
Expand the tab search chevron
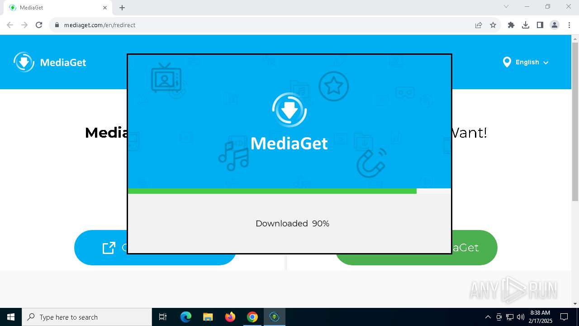[x=506, y=6]
